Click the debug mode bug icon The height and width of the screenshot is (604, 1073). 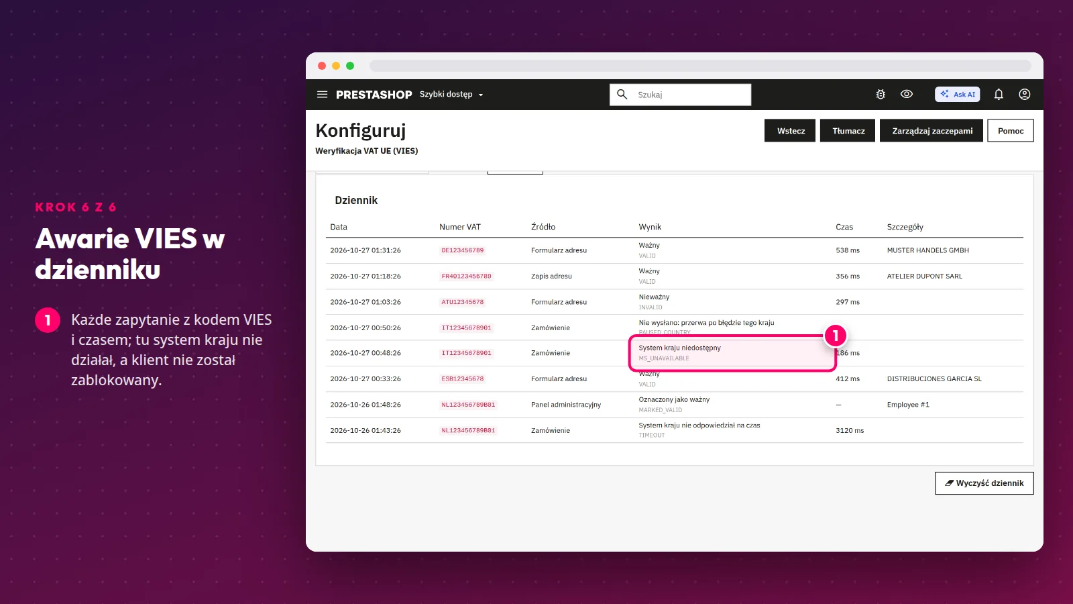(x=881, y=95)
